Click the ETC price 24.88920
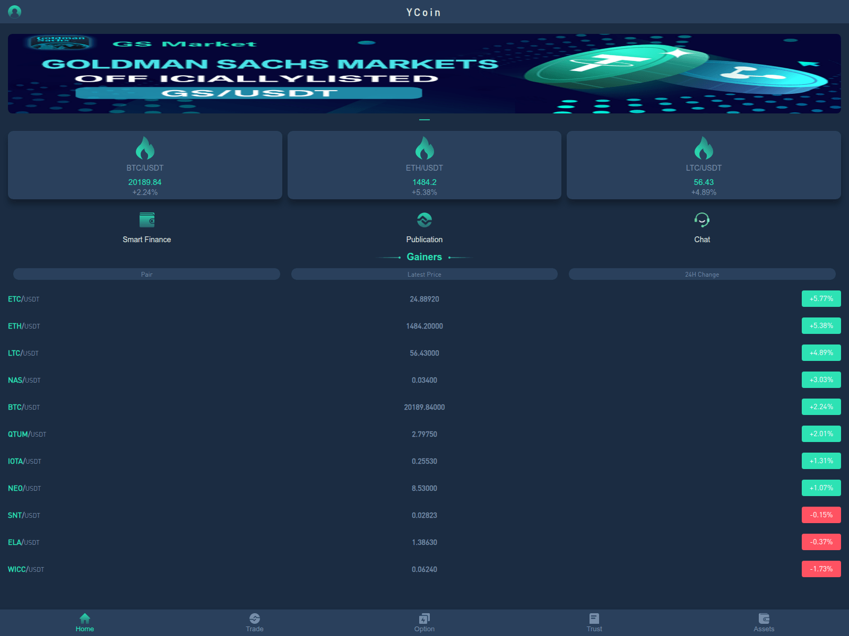The width and height of the screenshot is (849, 636). (x=424, y=299)
